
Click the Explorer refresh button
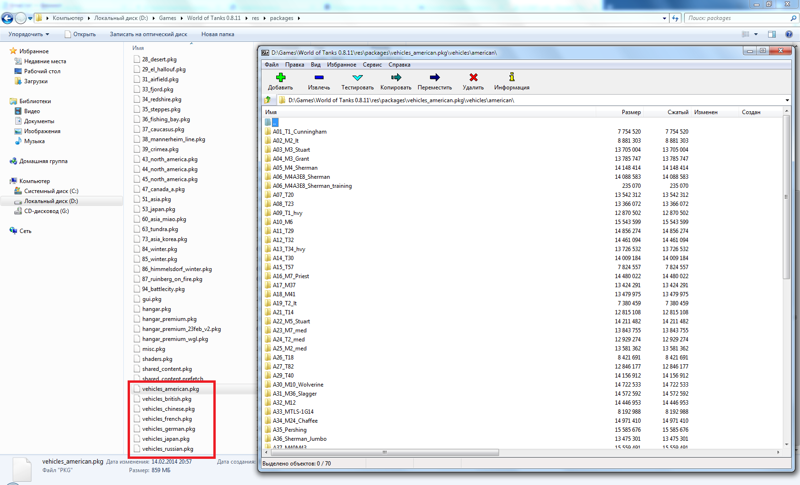coord(675,18)
